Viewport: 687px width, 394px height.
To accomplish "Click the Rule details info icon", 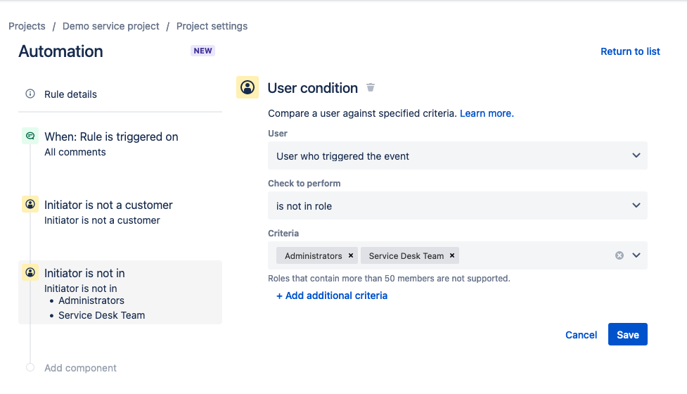I will (30, 94).
